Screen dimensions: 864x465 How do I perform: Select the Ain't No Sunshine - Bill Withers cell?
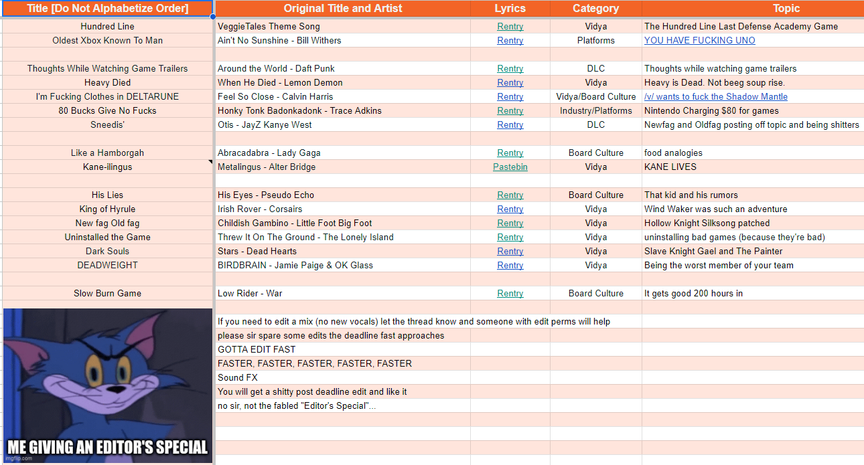point(342,41)
